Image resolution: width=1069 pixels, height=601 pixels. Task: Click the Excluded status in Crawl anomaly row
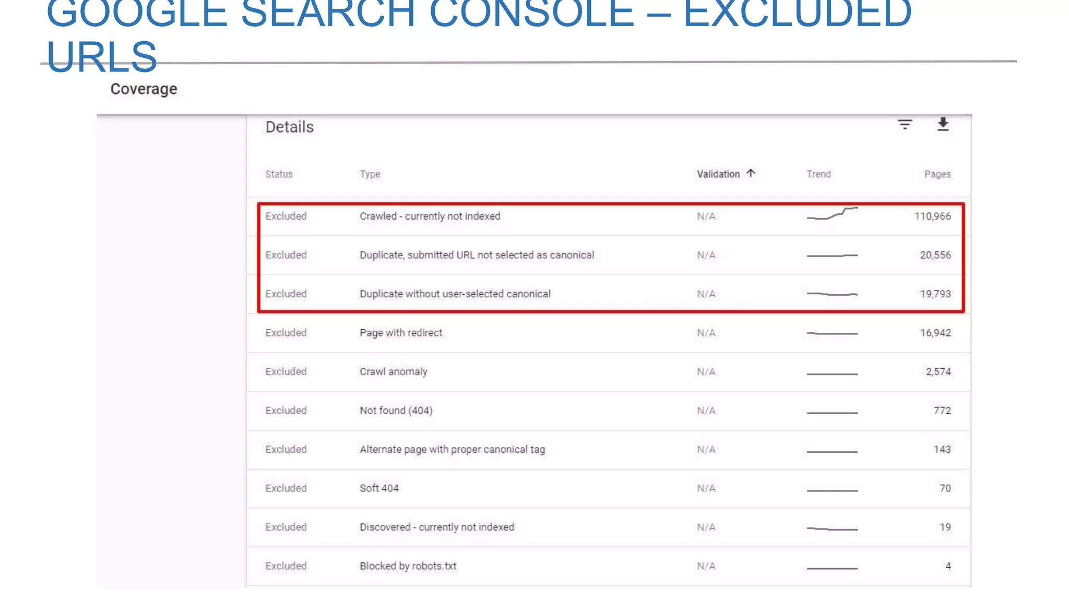click(x=286, y=371)
